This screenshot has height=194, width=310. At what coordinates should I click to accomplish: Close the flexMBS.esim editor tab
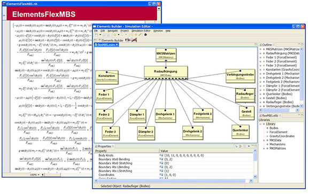pos(117,45)
